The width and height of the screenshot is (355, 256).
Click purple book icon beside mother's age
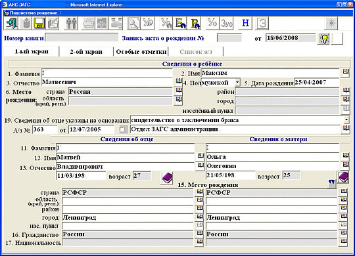(343, 177)
